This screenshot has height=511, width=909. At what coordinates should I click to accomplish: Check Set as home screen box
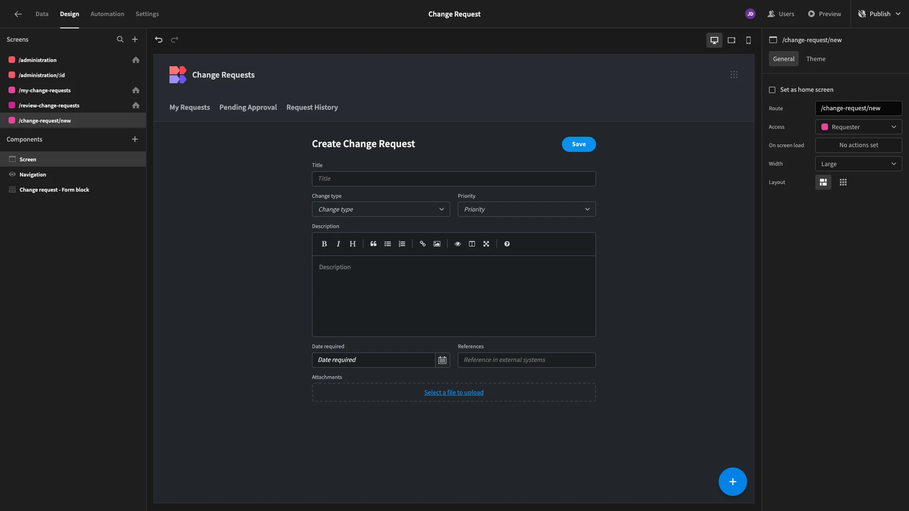[x=772, y=90]
